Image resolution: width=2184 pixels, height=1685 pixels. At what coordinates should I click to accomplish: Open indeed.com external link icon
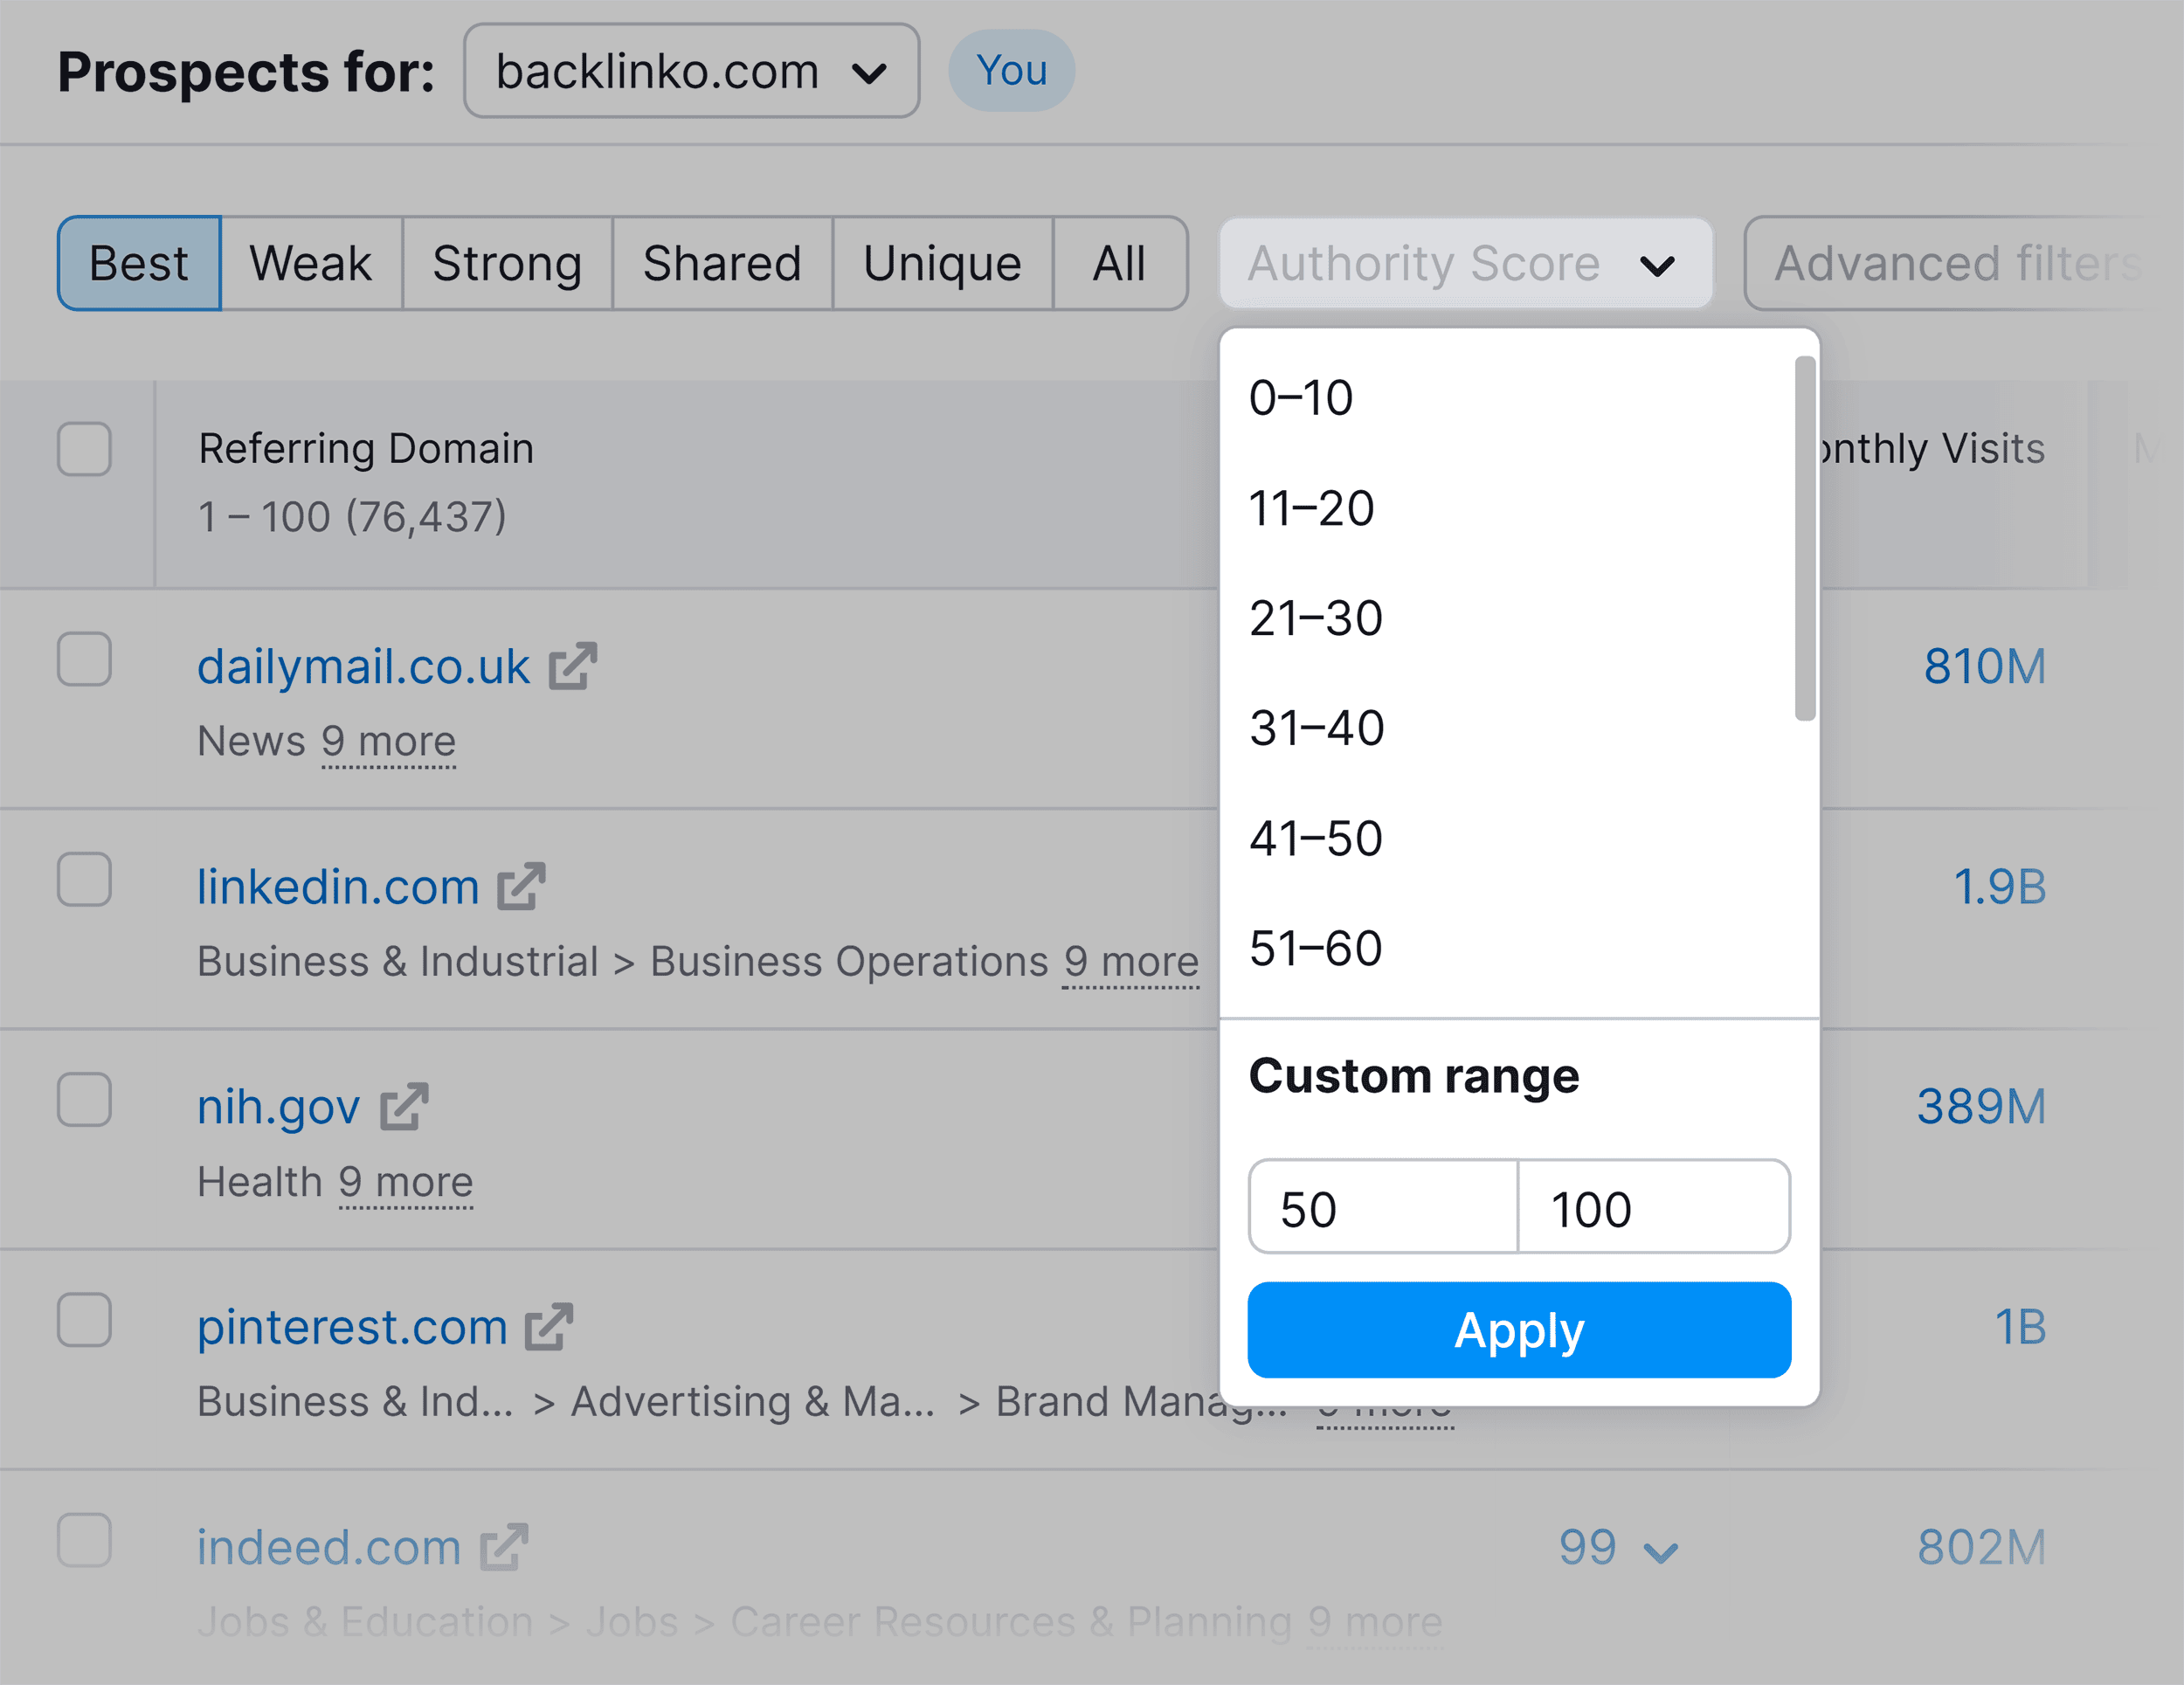coord(504,1547)
